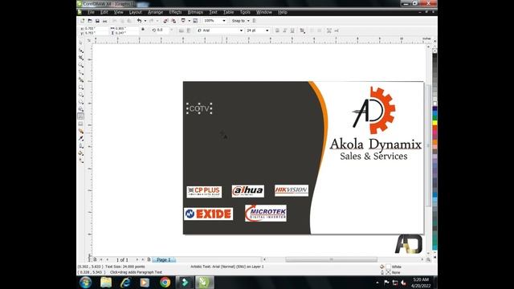Screen dimensions: 514x289
Task: Toggle the lock ratio padlock
Action: pyautogui.click(x=143, y=30)
